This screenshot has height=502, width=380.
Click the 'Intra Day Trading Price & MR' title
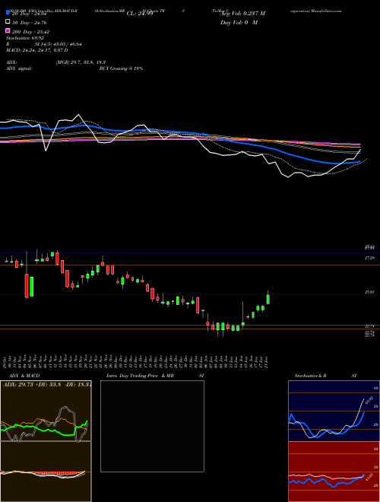point(140,376)
